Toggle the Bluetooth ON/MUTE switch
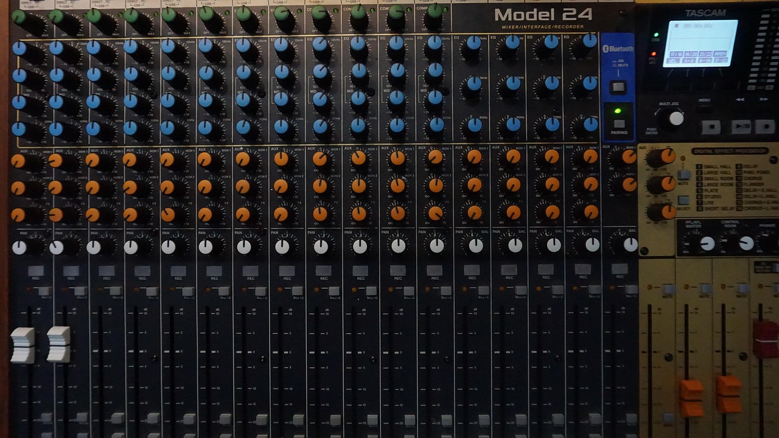 pos(618,87)
